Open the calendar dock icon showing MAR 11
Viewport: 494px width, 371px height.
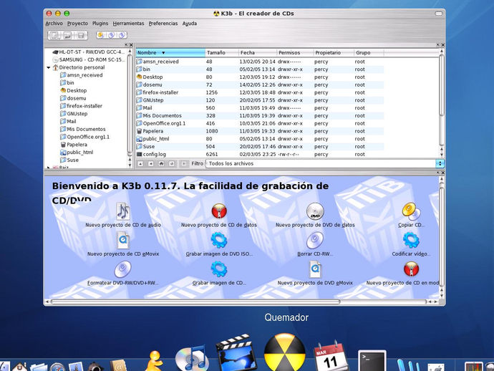pos(331,356)
